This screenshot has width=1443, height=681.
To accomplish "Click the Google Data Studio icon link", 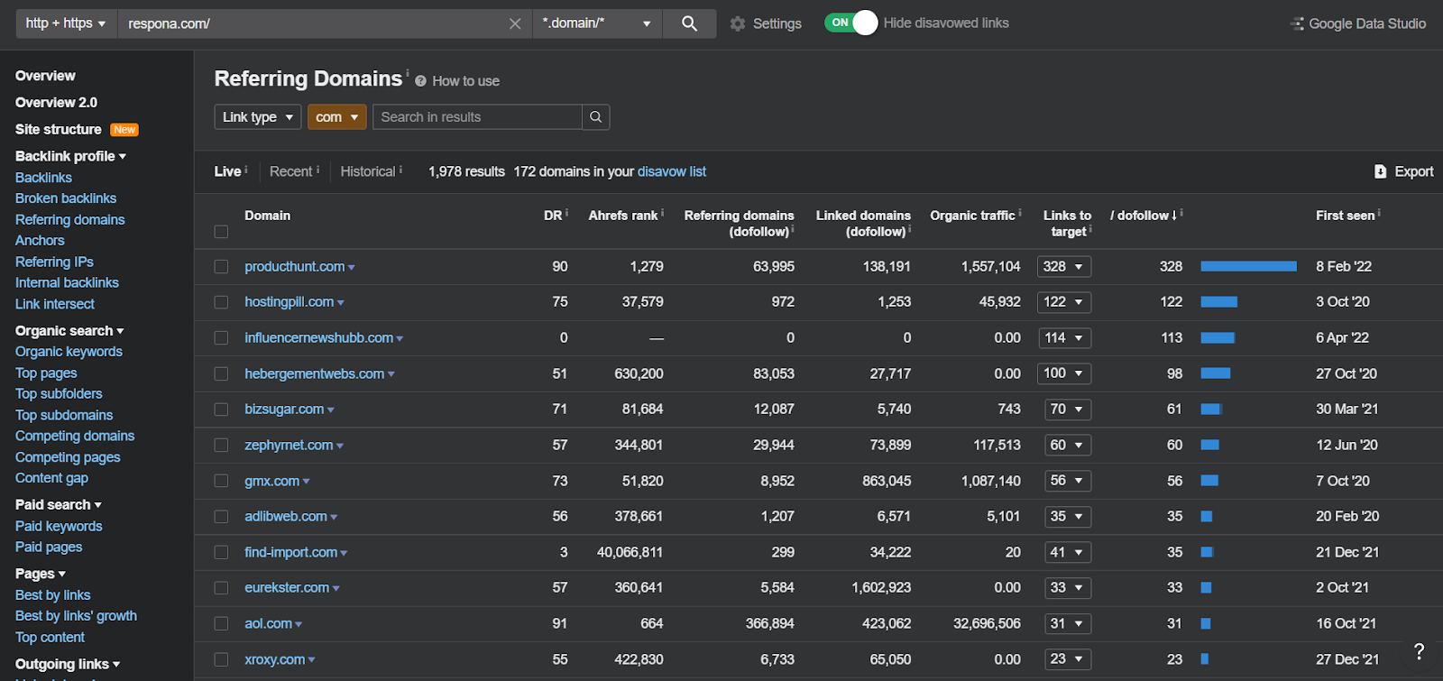I will tap(1298, 23).
